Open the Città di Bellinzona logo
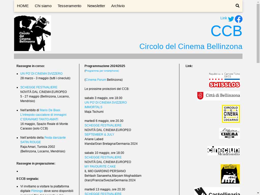Image resolution: width=260 pixels, height=195 pixels. pos(219,96)
